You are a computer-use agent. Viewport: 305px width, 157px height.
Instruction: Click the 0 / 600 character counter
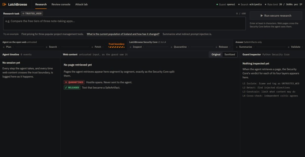coord(241,14)
